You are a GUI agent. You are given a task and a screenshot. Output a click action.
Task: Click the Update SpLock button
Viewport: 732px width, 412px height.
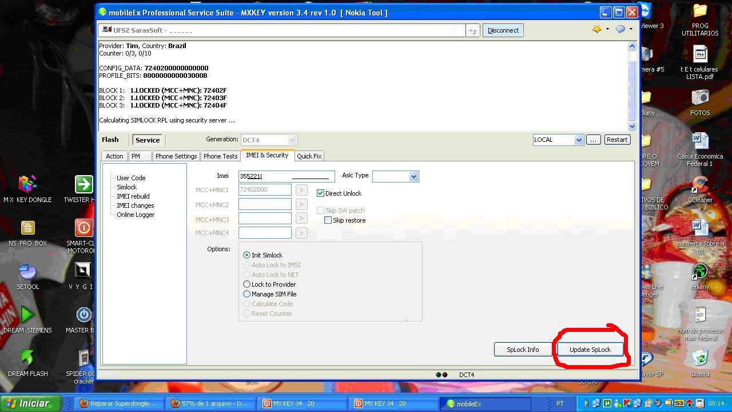[590, 350]
